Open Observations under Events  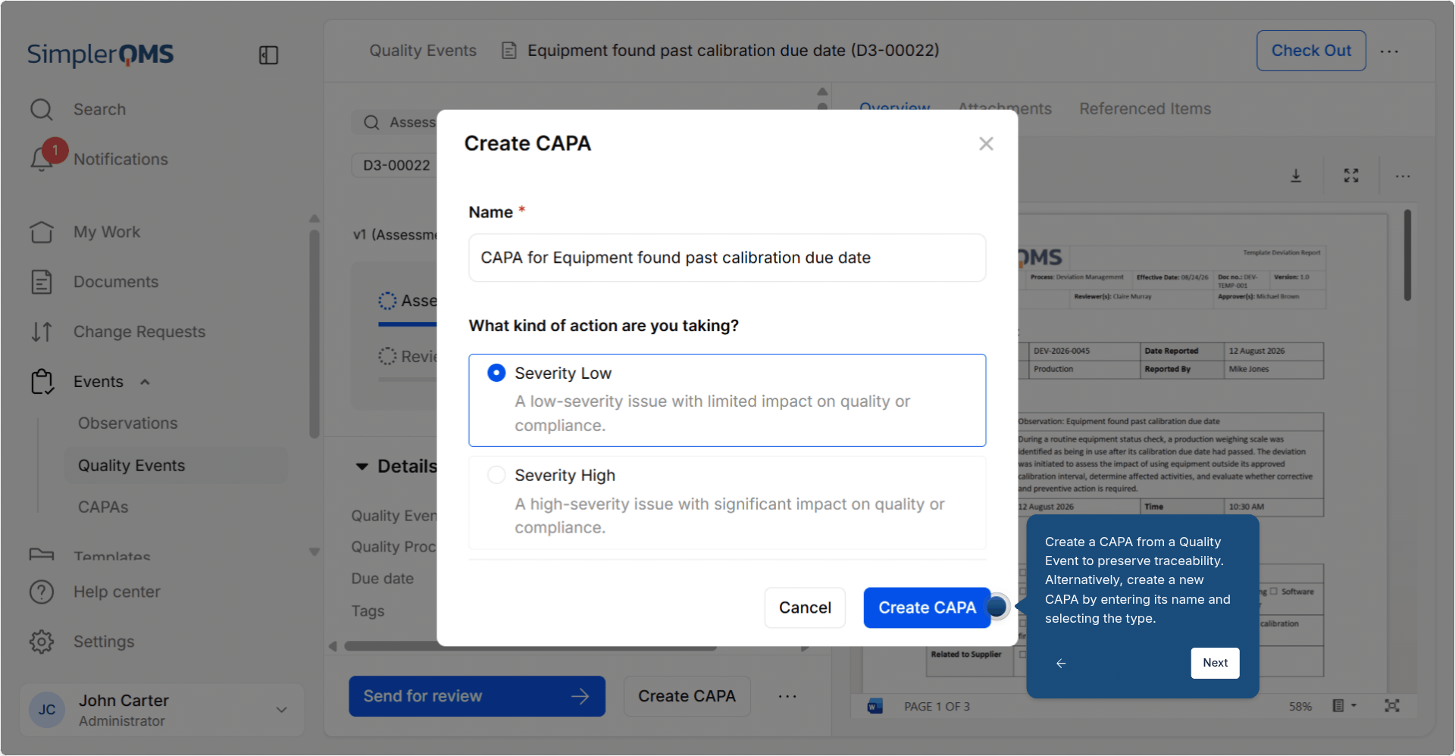pos(127,423)
